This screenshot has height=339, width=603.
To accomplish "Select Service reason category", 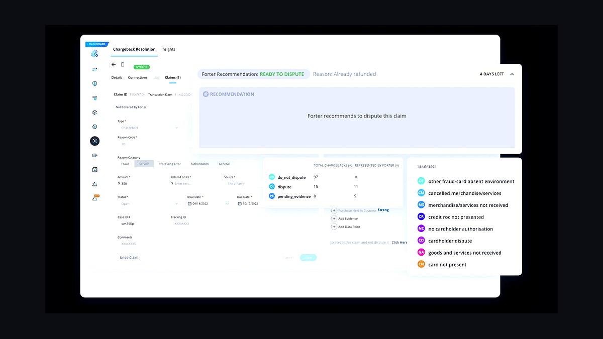I will coord(144,164).
